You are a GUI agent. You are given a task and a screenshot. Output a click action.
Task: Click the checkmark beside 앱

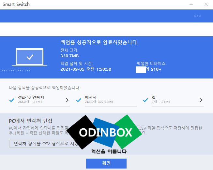pos(145,100)
